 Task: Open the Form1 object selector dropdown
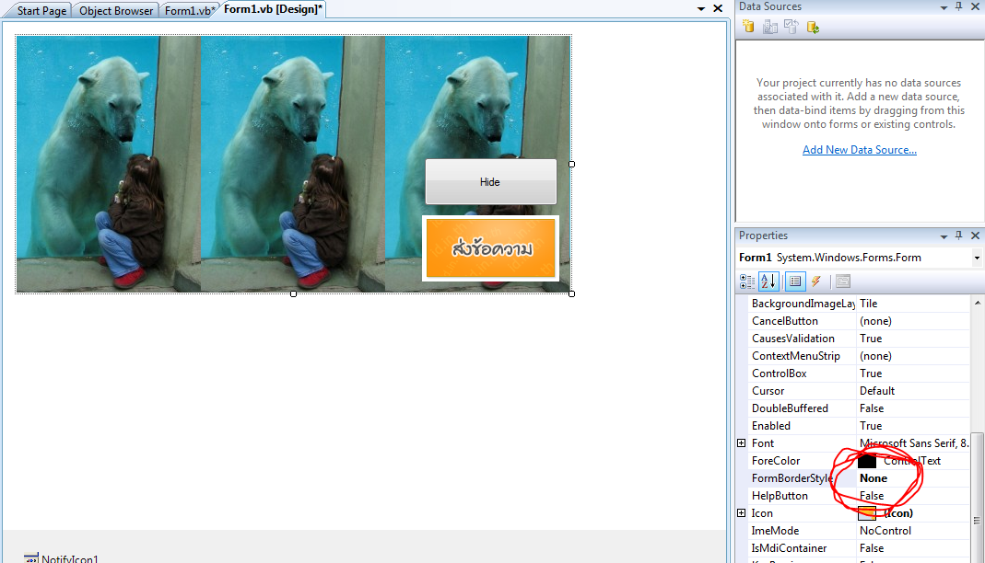pos(977,258)
